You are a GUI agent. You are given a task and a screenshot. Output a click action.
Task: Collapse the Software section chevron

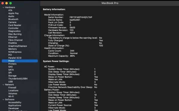click(3, 100)
